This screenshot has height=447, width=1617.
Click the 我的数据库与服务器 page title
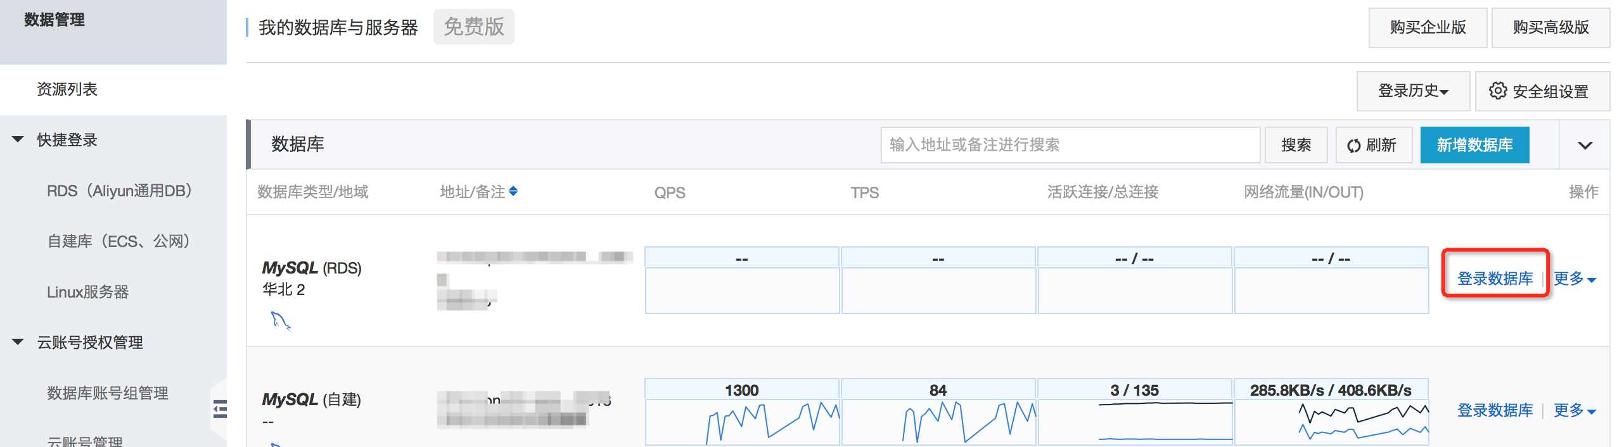tap(338, 27)
